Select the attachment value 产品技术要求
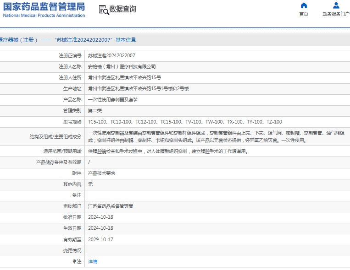 [101, 173]
